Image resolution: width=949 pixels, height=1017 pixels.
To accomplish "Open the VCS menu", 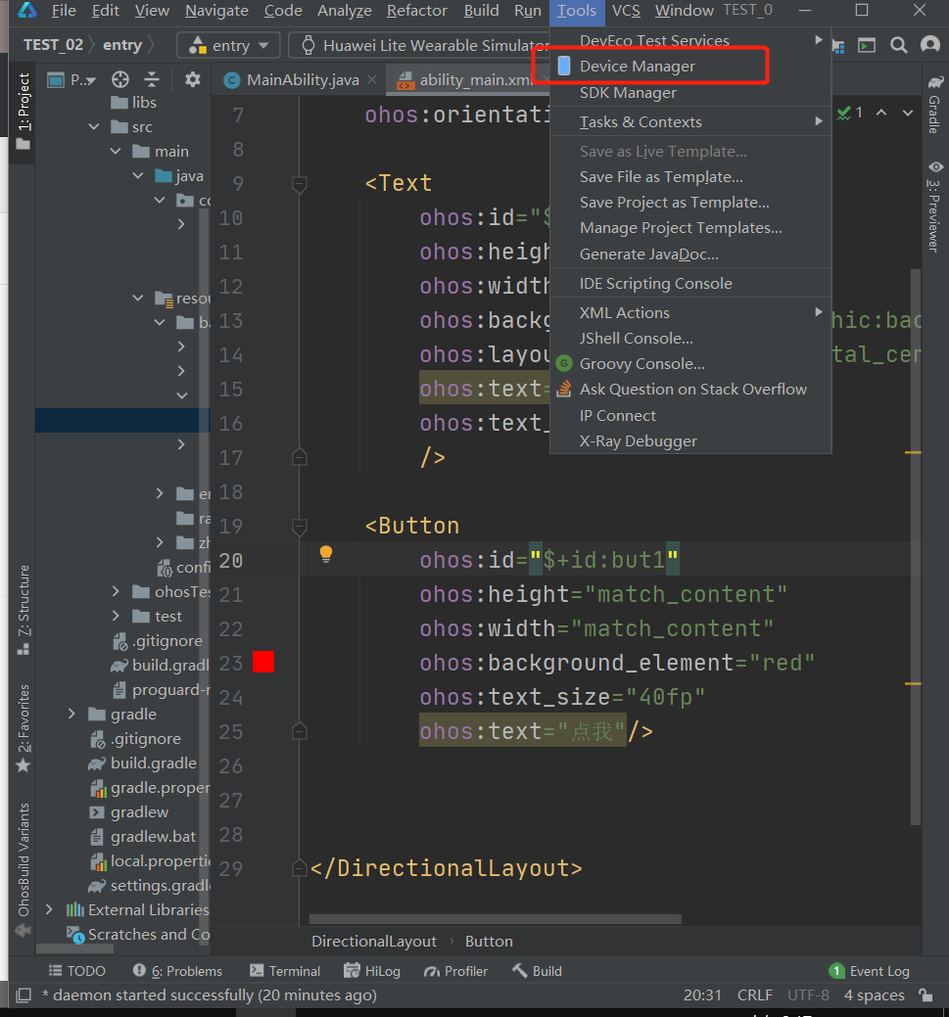I will [x=626, y=11].
